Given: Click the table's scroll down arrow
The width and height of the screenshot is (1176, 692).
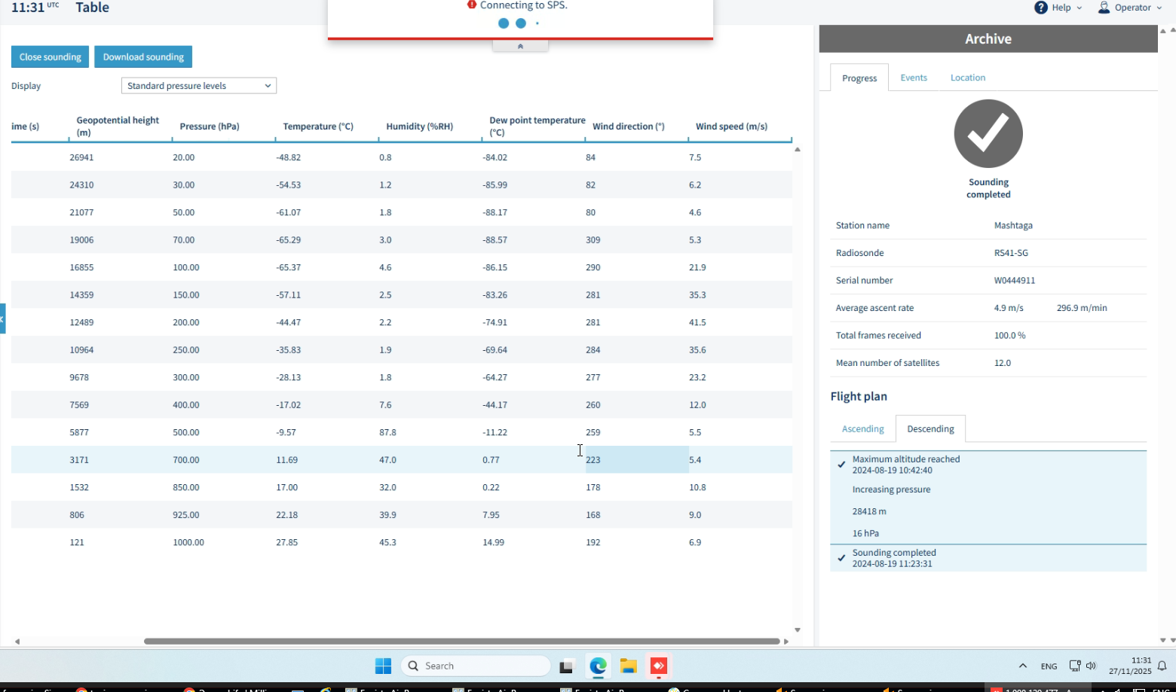Looking at the screenshot, I should coord(798,630).
